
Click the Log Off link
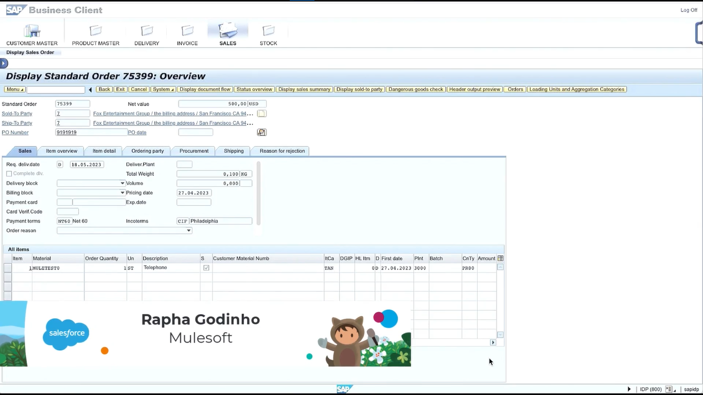tap(689, 10)
